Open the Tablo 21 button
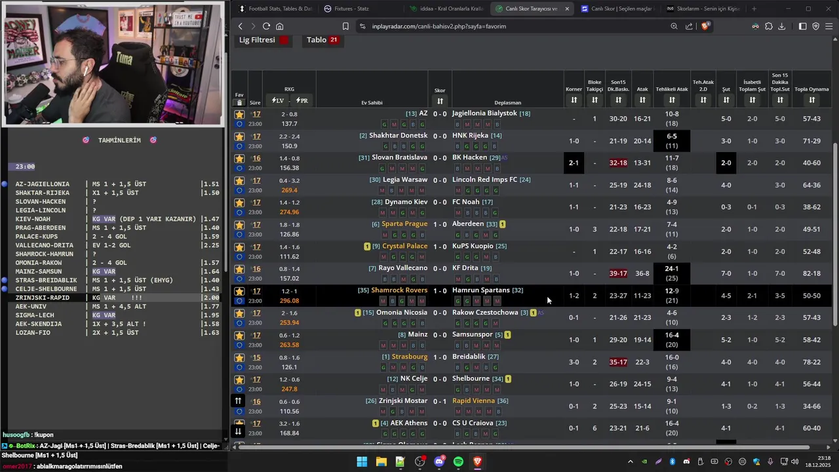This screenshot has height=472, width=839. pyautogui.click(x=322, y=40)
